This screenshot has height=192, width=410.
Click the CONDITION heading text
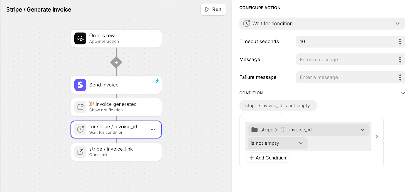pyautogui.click(x=251, y=93)
